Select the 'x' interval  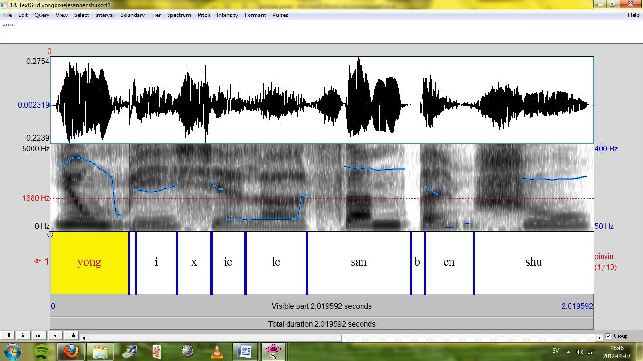pos(194,262)
